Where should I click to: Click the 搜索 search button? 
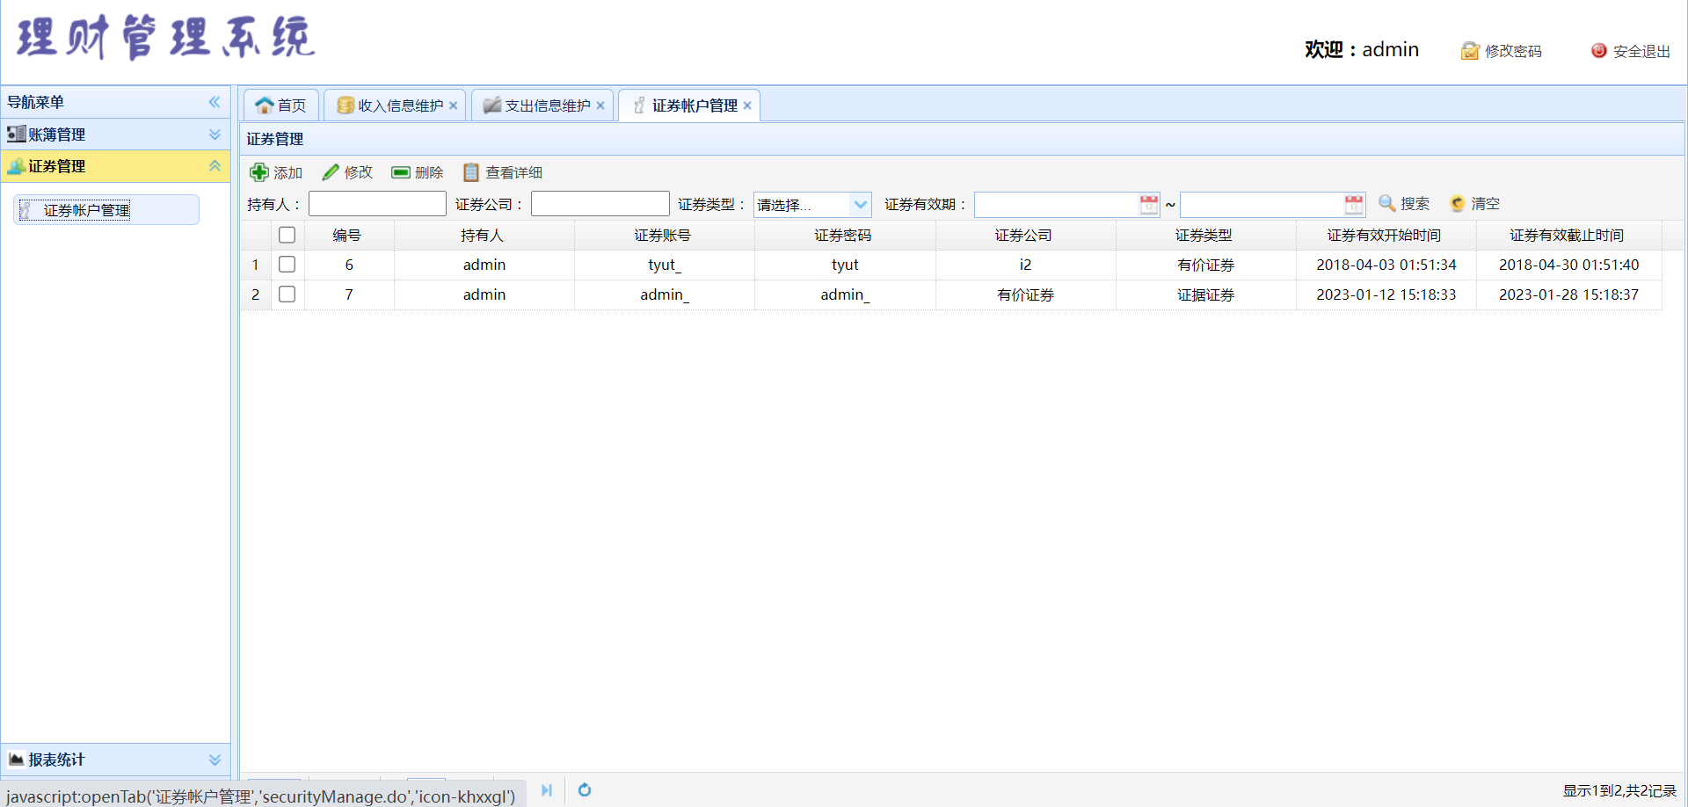pos(1404,204)
